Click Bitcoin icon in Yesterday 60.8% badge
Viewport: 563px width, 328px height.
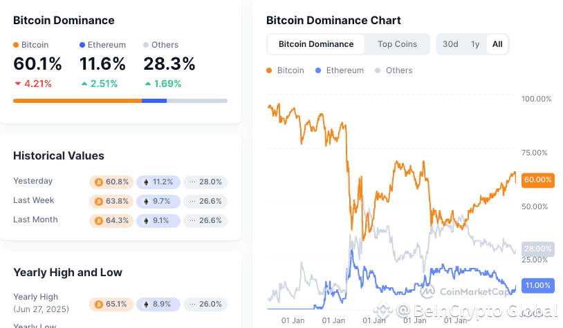tap(99, 182)
